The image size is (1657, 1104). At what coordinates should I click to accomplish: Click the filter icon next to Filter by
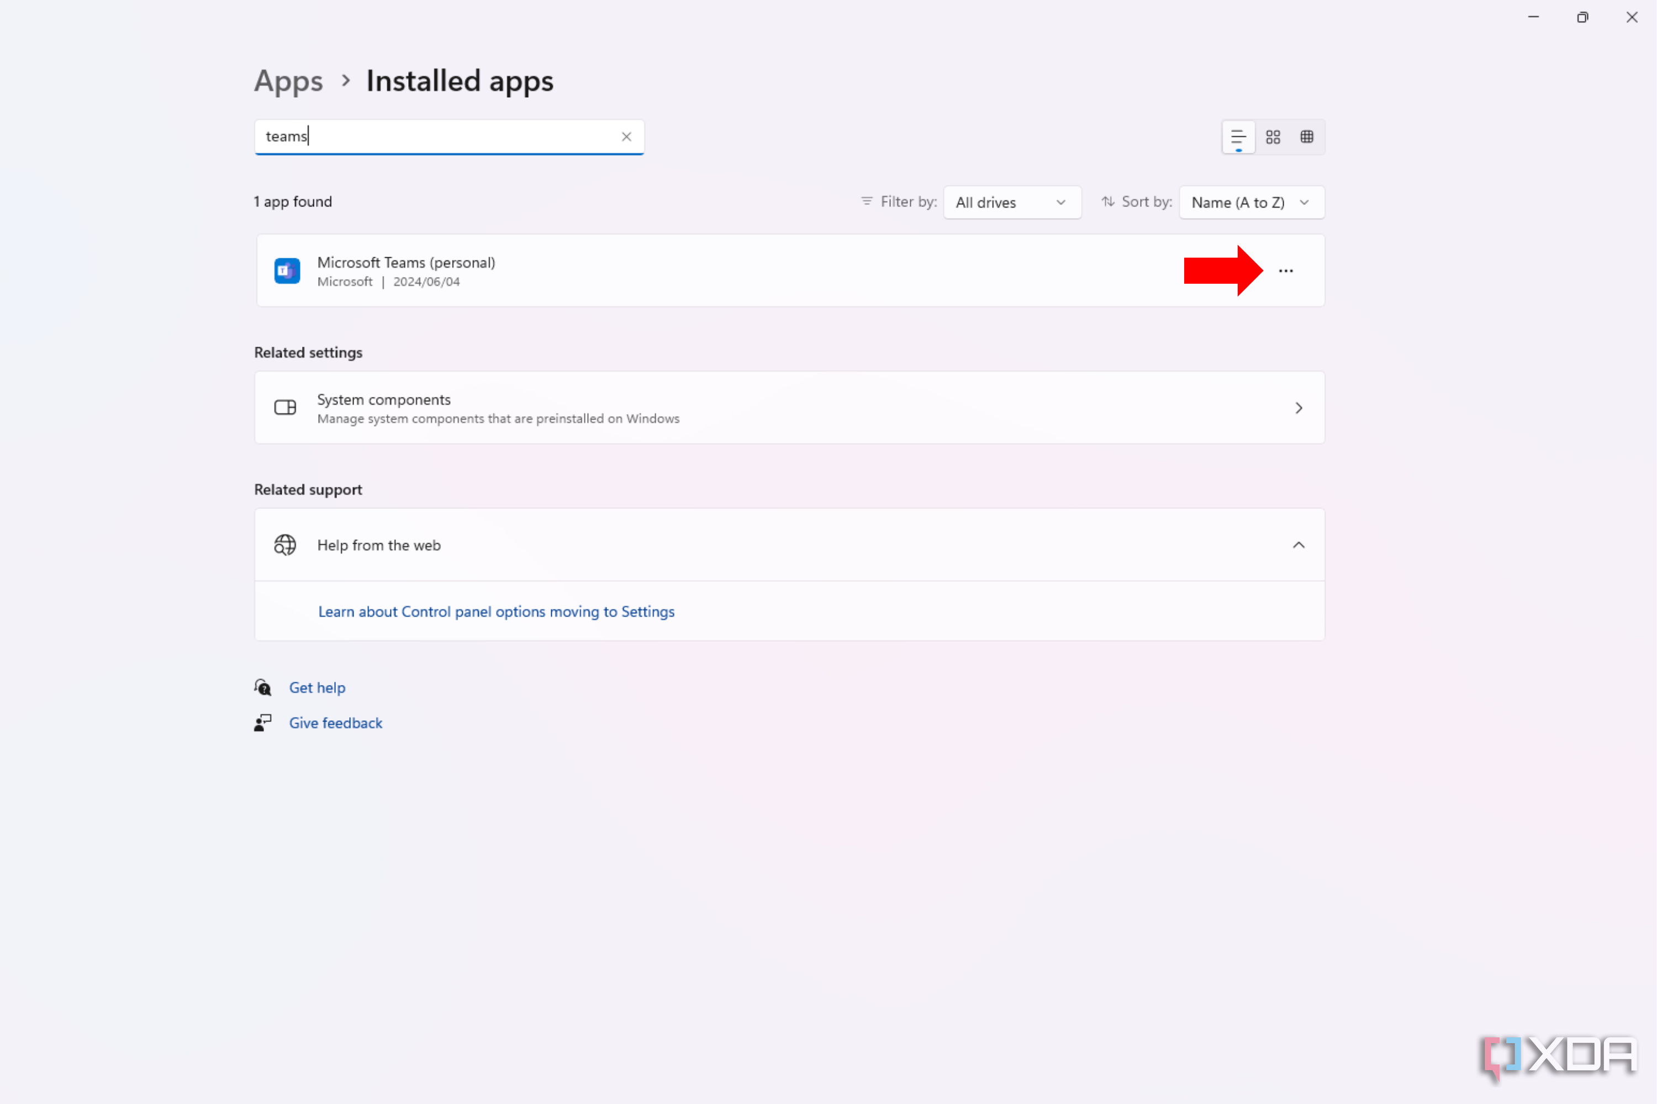(866, 202)
